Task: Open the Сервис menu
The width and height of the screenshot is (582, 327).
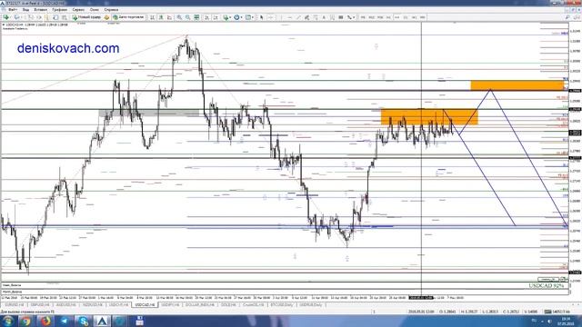Action: tap(78, 10)
